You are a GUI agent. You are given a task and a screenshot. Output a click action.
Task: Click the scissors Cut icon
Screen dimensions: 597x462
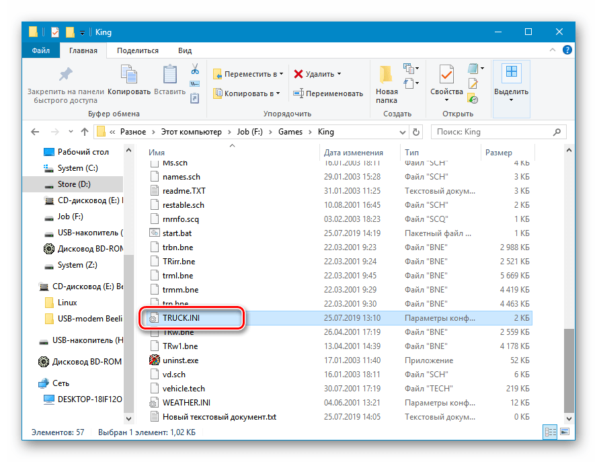tap(195, 69)
